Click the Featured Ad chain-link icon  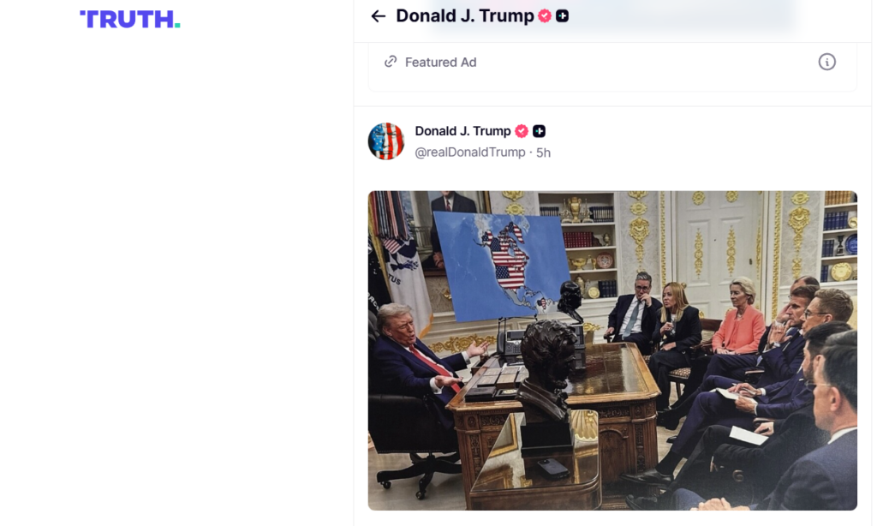(391, 62)
